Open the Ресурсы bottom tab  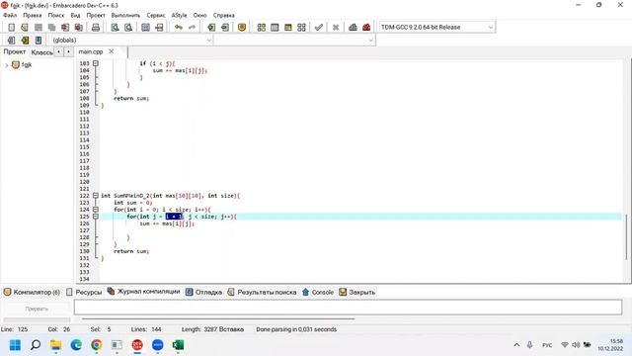(84, 292)
